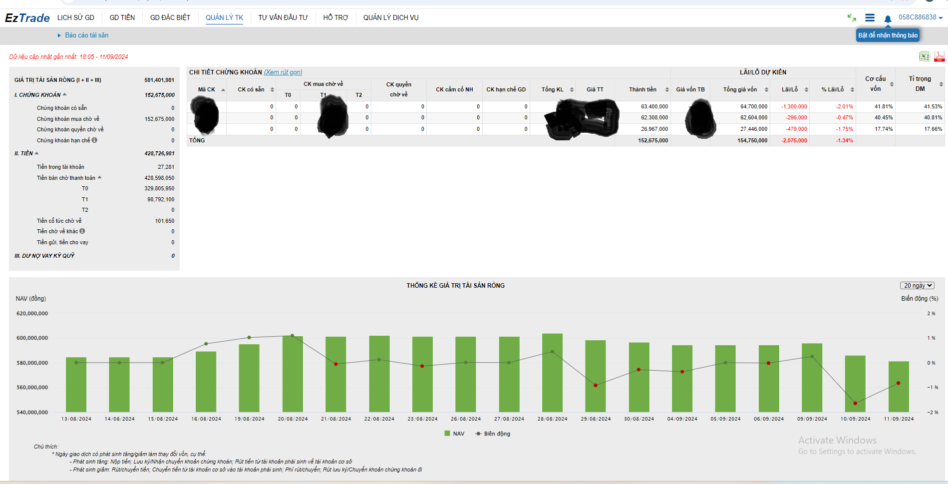Screen dimensions: 948x484
Task: Sort by % Lãi/Lỗ column arrows
Action: (x=852, y=90)
